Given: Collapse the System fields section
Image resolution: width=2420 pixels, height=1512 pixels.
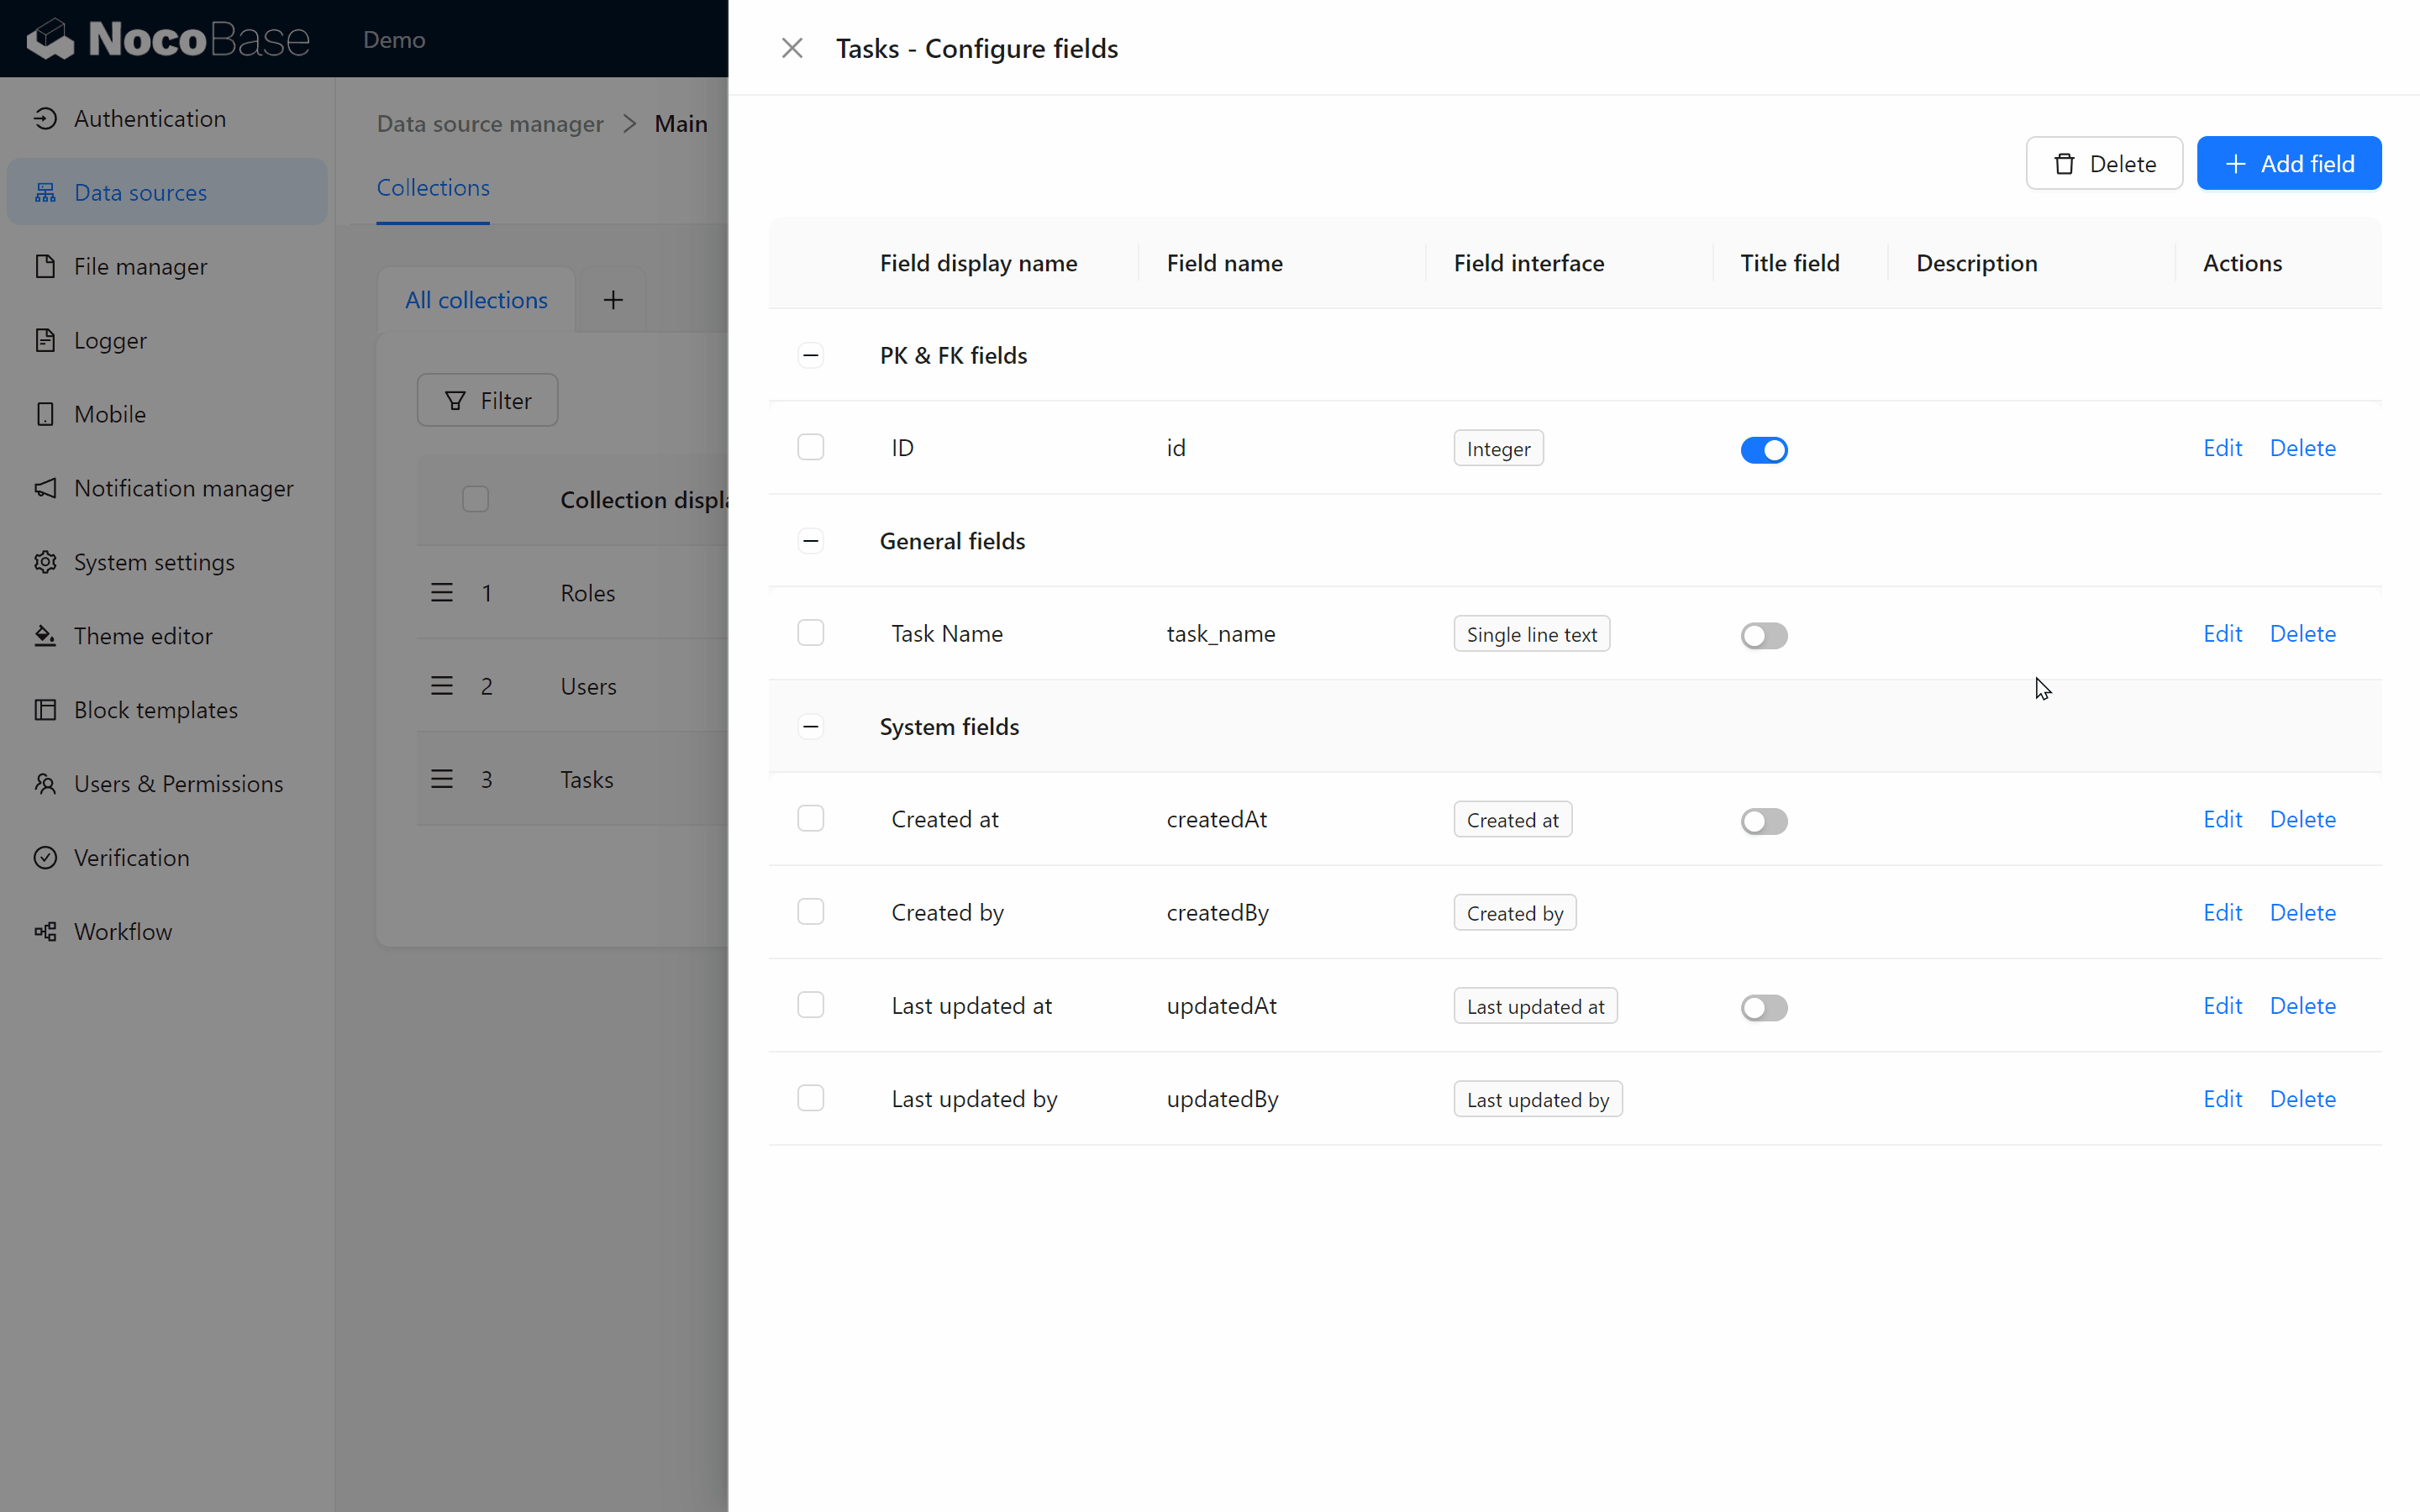Looking at the screenshot, I should coord(810,727).
